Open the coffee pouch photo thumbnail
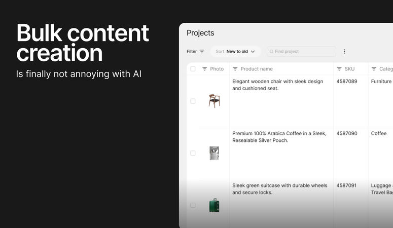The width and height of the screenshot is (393, 228). [x=214, y=153]
